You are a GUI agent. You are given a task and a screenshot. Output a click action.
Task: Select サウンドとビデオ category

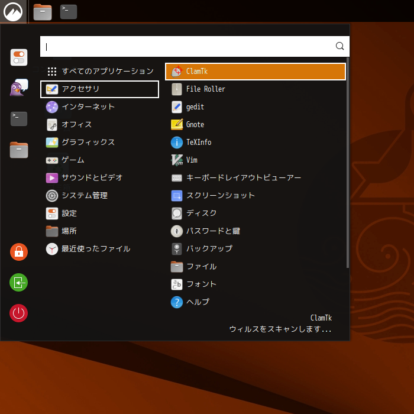[99, 177]
